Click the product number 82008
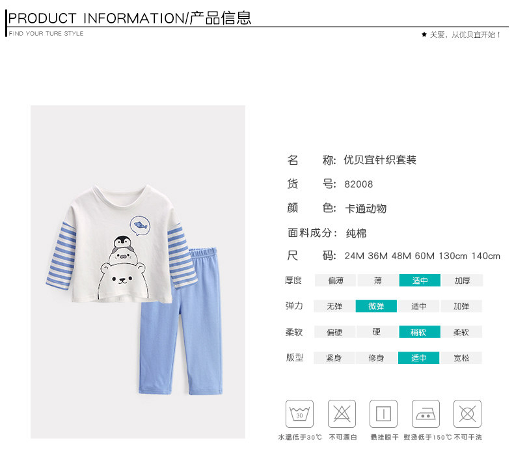 coord(358,184)
